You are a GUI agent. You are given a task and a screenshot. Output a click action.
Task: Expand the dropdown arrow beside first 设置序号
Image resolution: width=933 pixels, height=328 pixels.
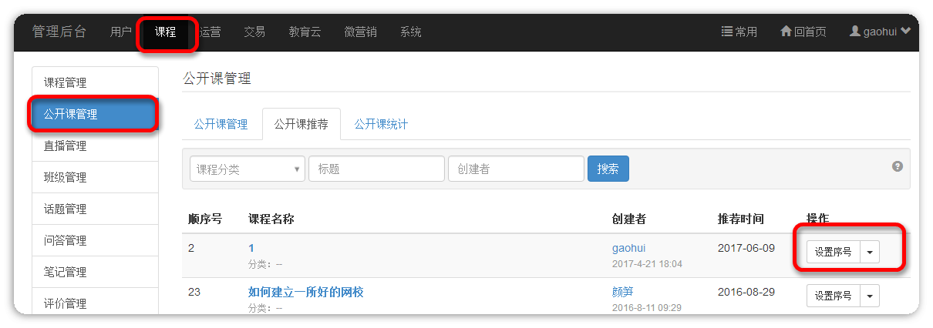(x=870, y=252)
